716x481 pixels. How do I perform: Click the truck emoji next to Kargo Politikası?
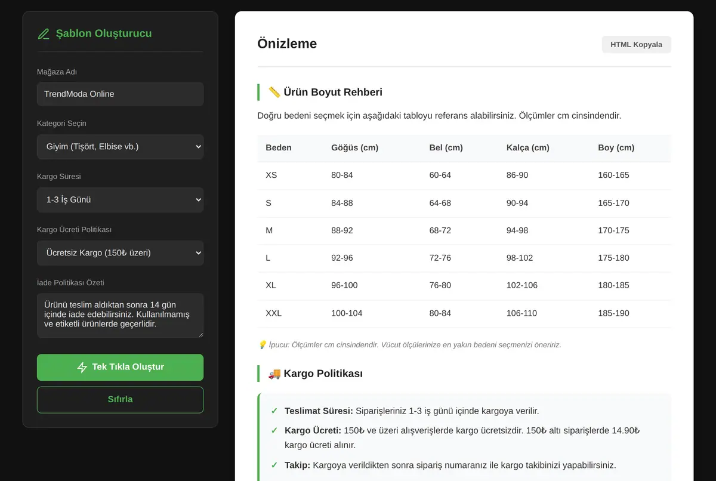(x=274, y=374)
